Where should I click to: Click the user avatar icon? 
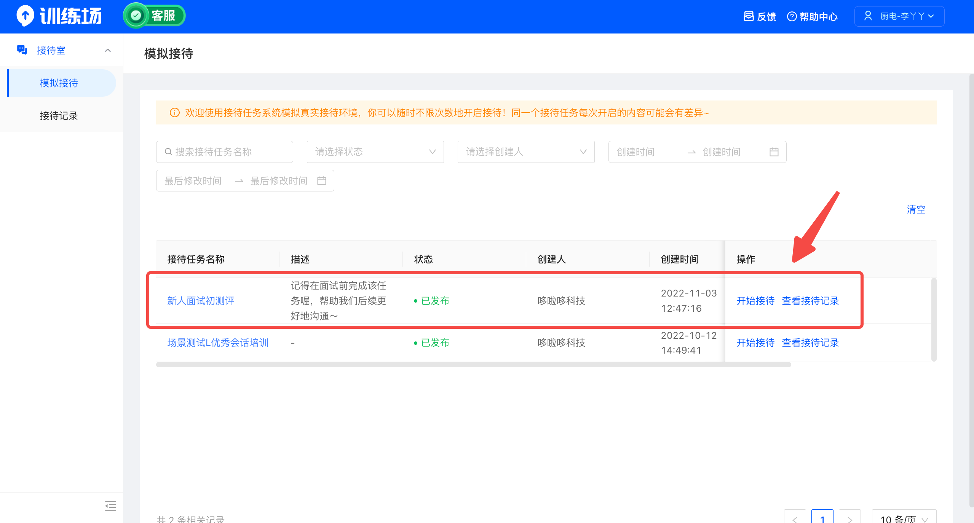tap(868, 16)
